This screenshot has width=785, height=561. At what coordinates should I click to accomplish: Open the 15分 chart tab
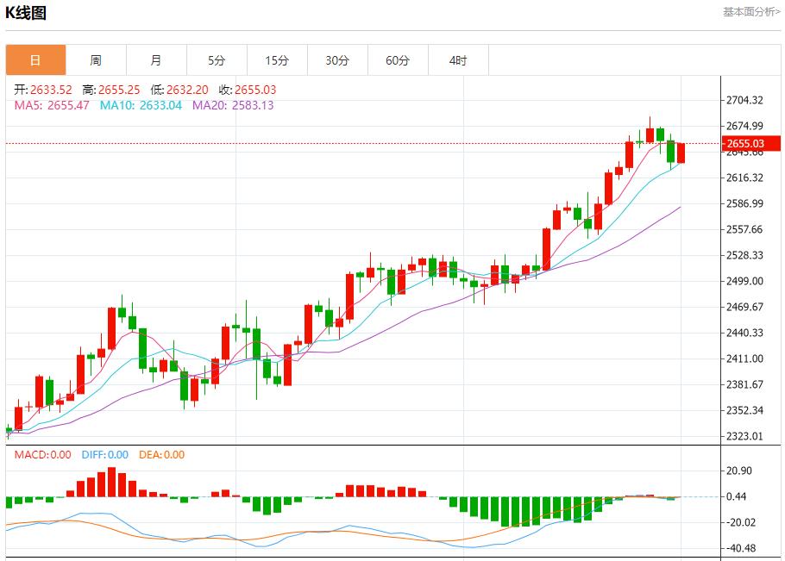pyautogui.click(x=277, y=60)
